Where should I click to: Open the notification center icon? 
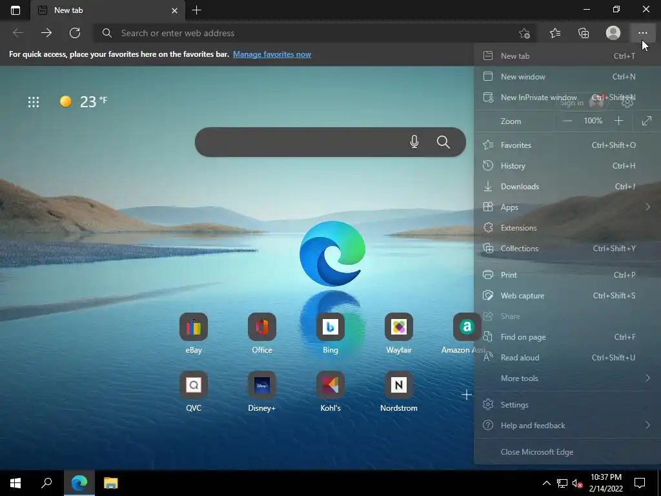tap(640, 483)
